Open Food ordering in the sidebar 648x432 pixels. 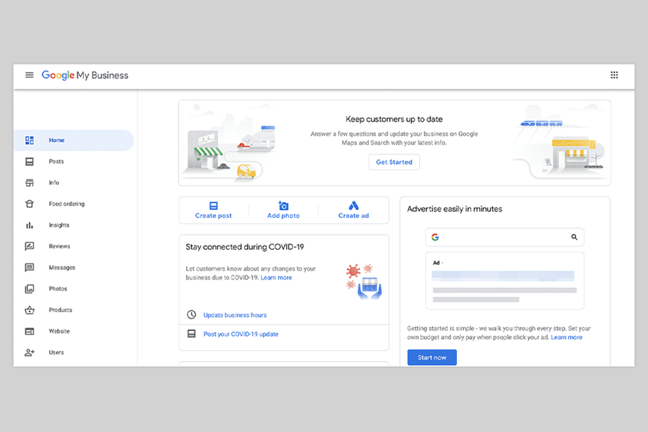pos(74,204)
